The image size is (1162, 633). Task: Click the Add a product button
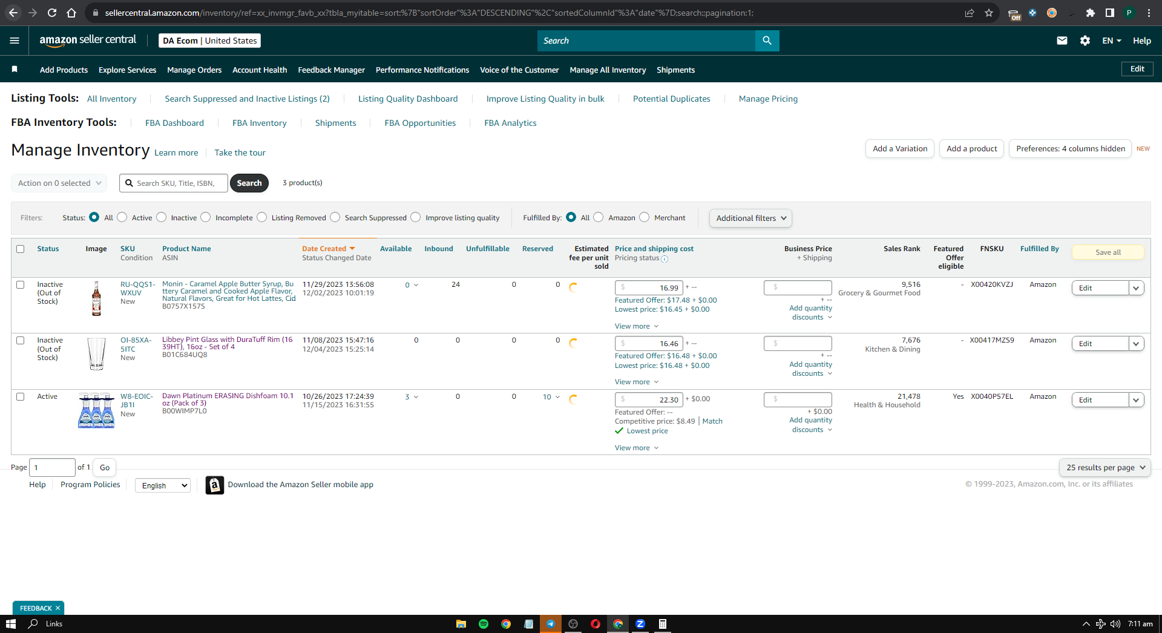(971, 148)
